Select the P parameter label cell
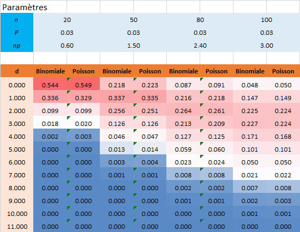 point(17,33)
